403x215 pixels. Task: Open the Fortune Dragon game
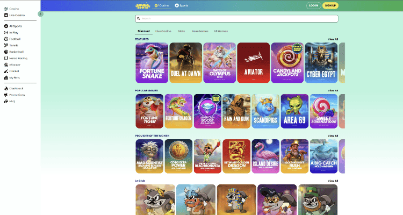click(178, 111)
